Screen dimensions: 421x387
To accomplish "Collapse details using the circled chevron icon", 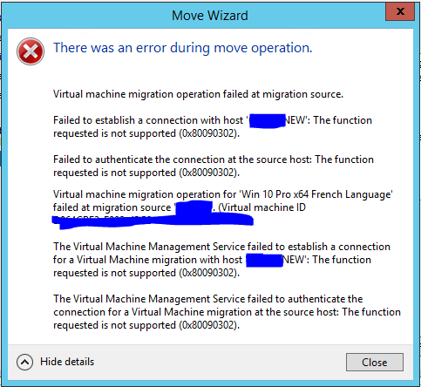I will (24, 362).
